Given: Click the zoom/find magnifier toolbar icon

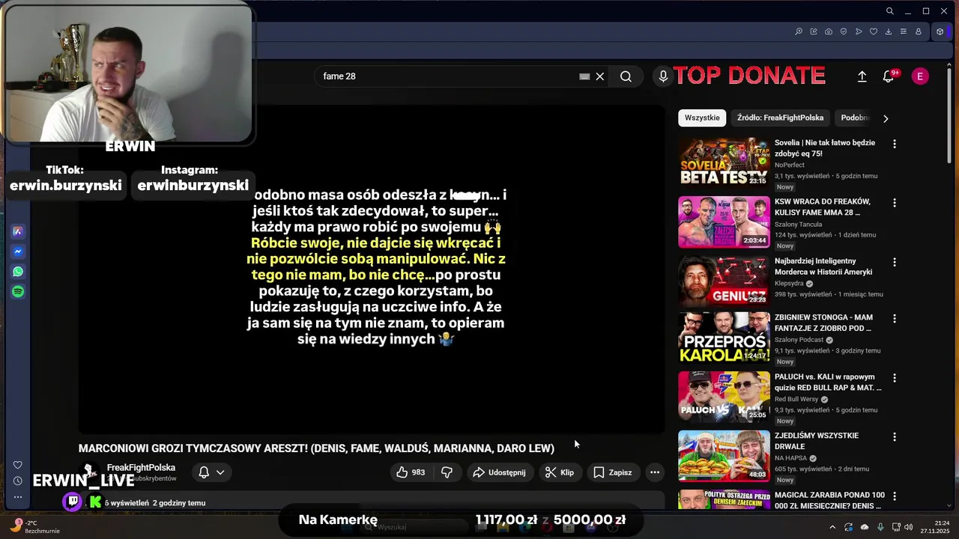Looking at the screenshot, I should (x=799, y=31).
